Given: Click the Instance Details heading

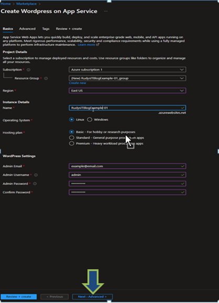Looking at the screenshot, I should pyautogui.click(x=16, y=102).
